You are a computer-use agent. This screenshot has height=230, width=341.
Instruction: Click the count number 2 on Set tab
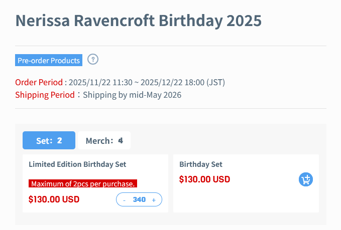click(59, 141)
